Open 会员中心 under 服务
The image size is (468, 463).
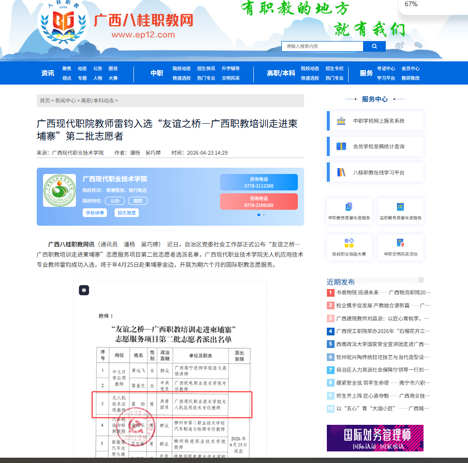[x=410, y=68]
